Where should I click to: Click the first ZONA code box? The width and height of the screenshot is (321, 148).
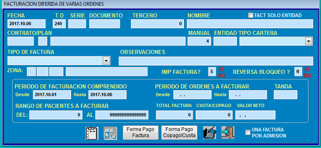[31, 71]
